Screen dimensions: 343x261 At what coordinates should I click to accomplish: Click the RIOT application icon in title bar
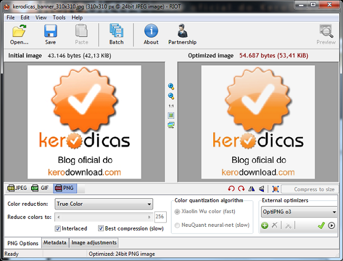tap(7, 7)
